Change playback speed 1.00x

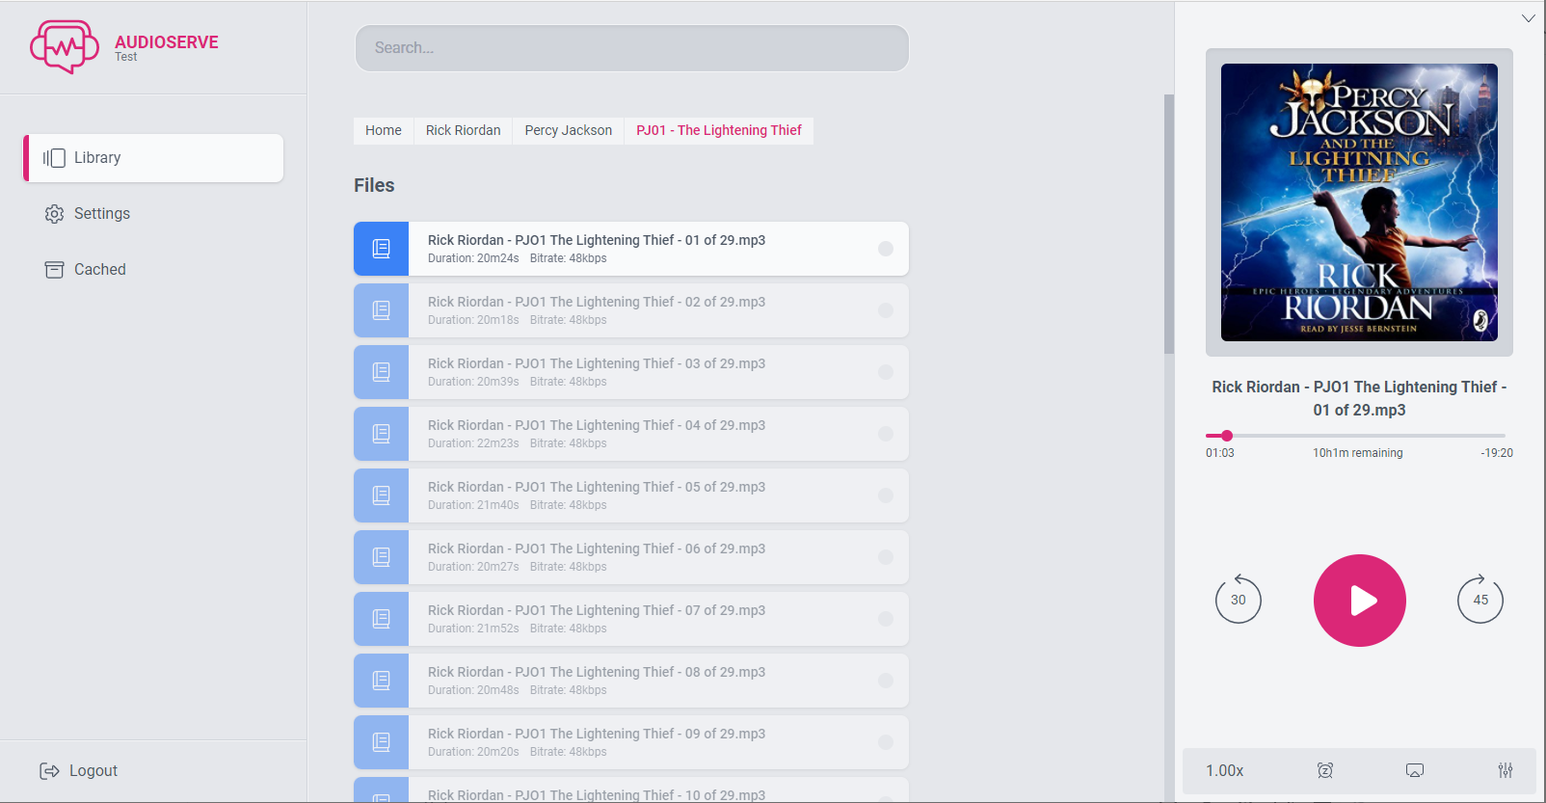pyautogui.click(x=1225, y=771)
